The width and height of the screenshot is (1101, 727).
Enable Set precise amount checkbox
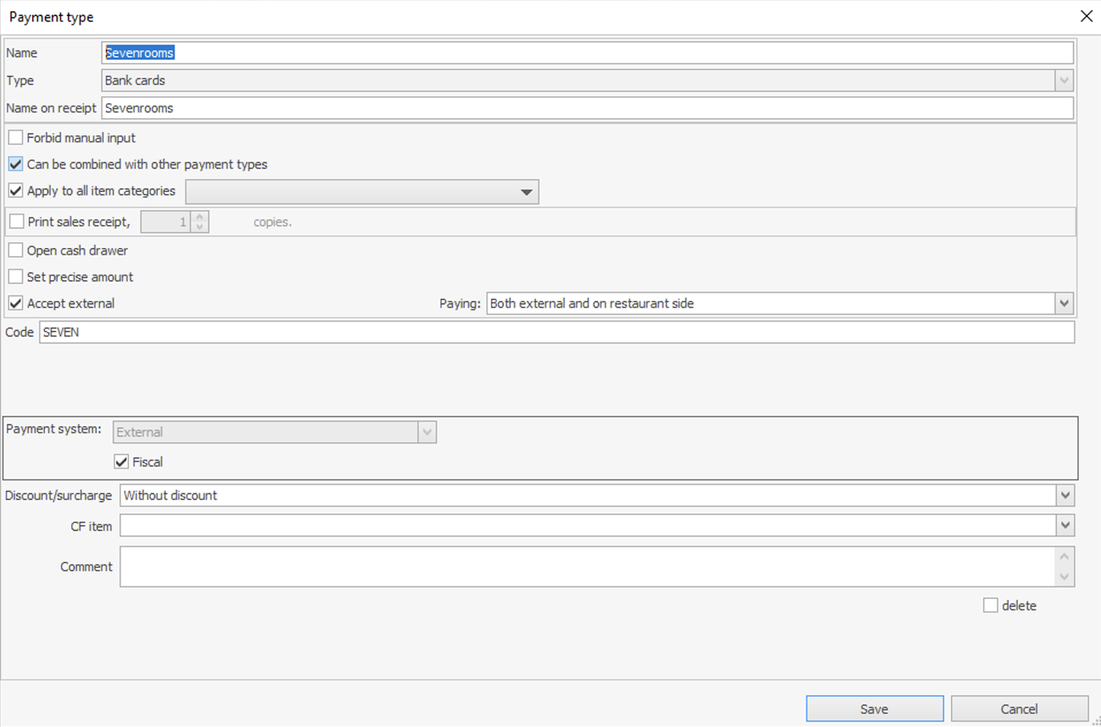click(15, 277)
